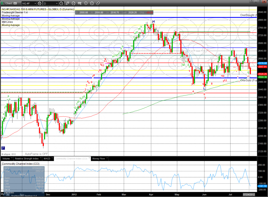Click the chart title NQ #F NASDAQ 100 E-MINI

tap(38, 9)
